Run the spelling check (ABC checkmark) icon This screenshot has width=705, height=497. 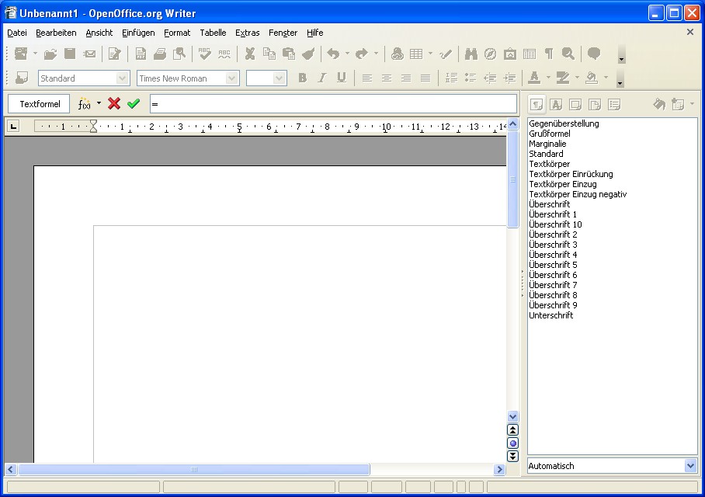click(x=204, y=54)
